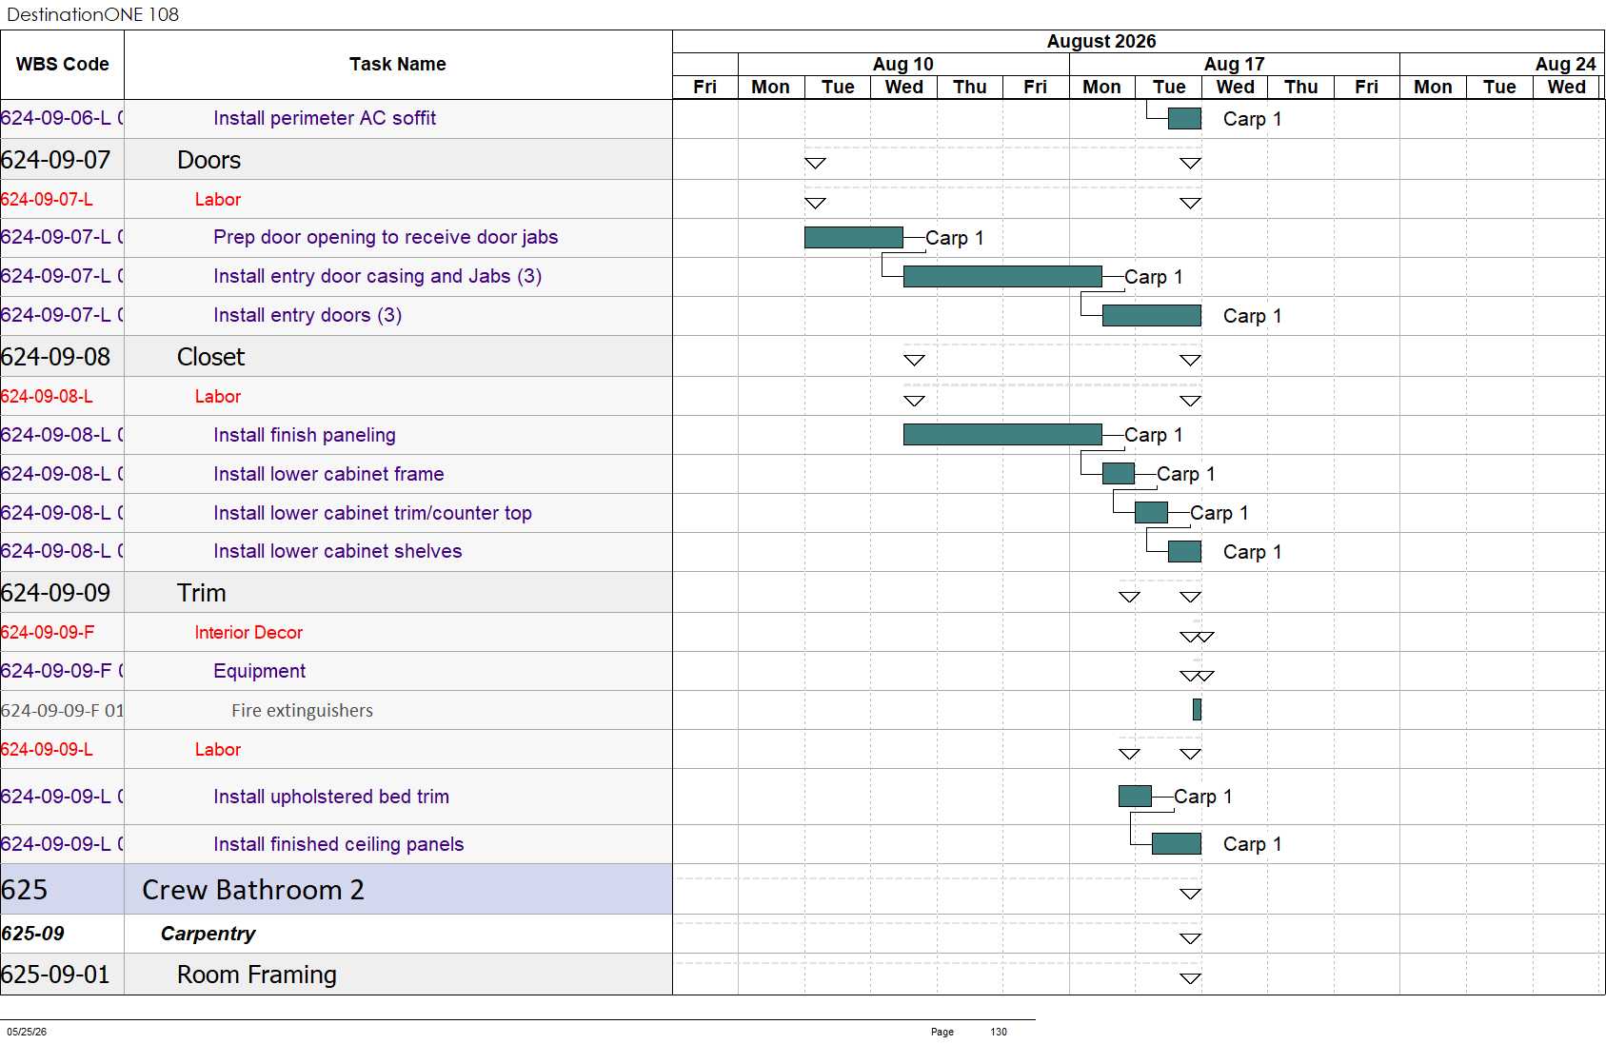This screenshot has width=1606, height=1044.
Task: Select 'Prep door opening to receive door jabs'
Action: click(386, 237)
